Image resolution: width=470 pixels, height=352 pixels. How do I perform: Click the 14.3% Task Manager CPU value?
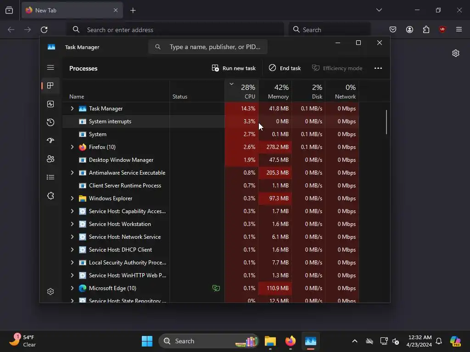248,108
